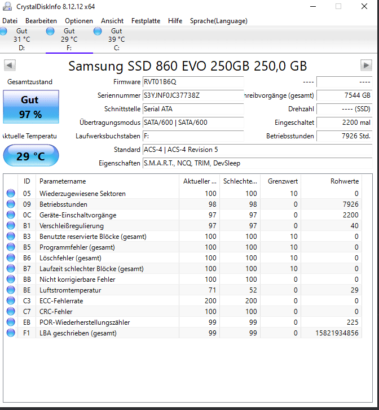This screenshot has height=410, width=379.
Task: Click current value 200 in ECC-Fehlerrate row
Action: click(210, 301)
